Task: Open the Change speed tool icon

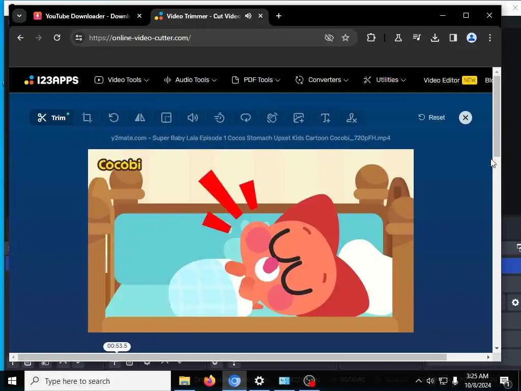Action: [219, 118]
